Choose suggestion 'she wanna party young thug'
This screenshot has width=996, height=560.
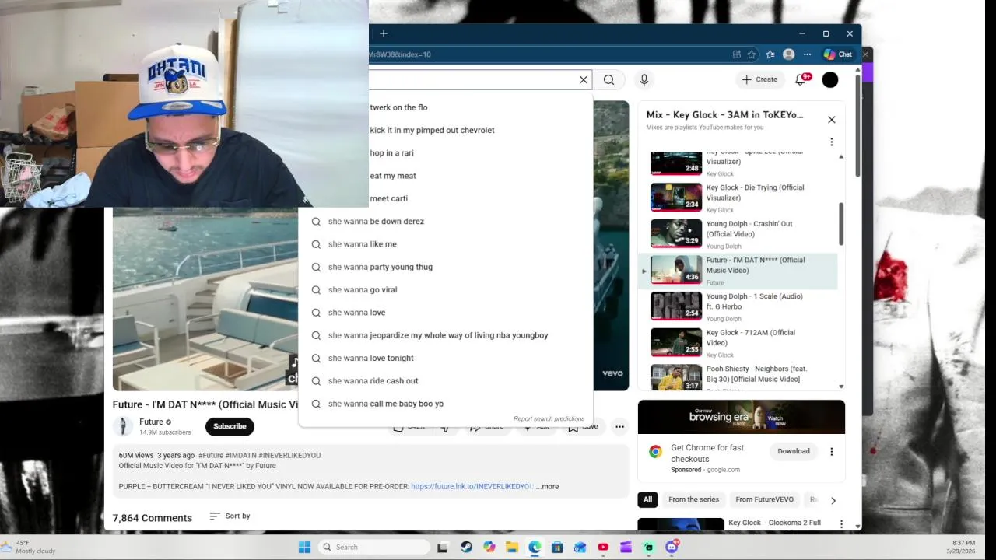pyautogui.click(x=445, y=267)
